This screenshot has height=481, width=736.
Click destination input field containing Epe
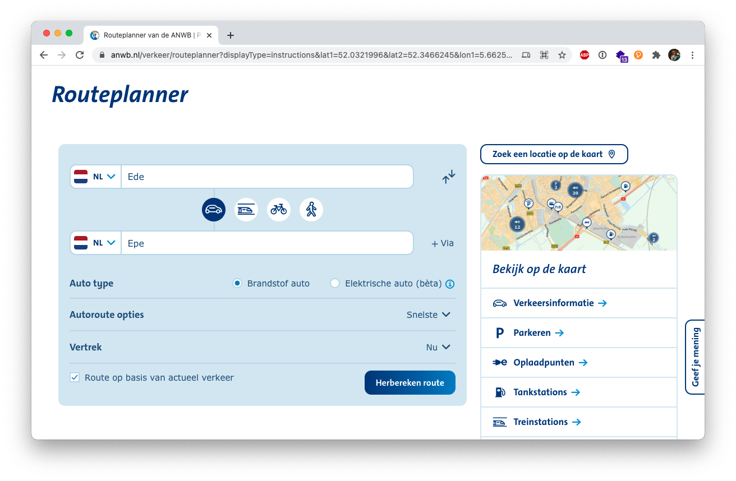click(x=267, y=243)
